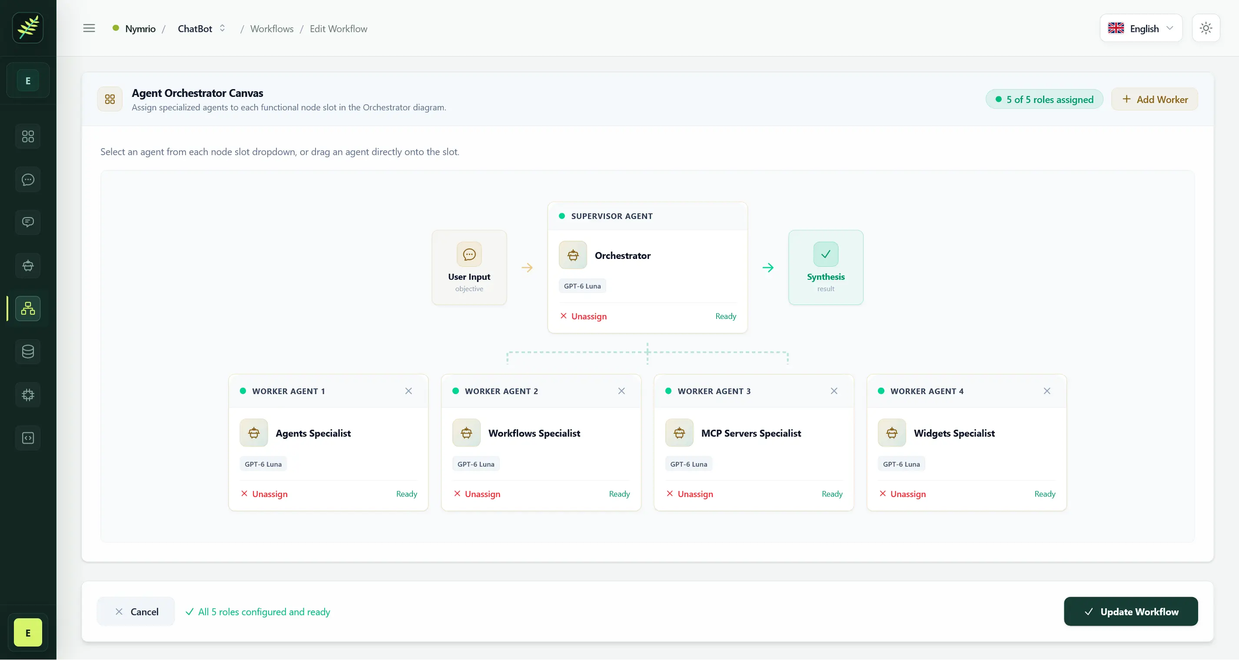The width and height of the screenshot is (1239, 660).
Task: Unassign the MCP Servers Specialist
Action: [x=690, y=494]
